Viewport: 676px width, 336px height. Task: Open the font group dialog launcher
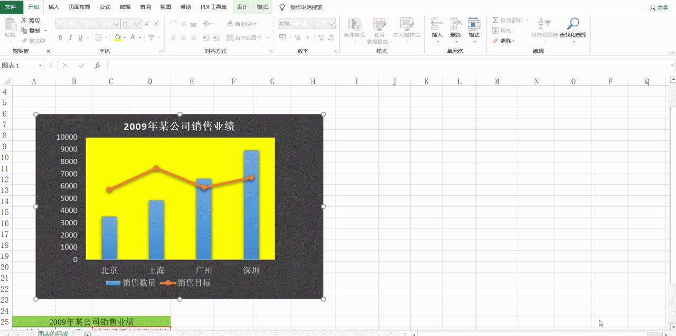coord(160,52)
